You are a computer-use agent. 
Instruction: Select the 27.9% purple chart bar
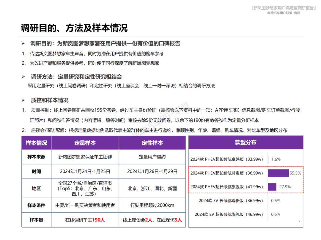click(x=272, y=187)
